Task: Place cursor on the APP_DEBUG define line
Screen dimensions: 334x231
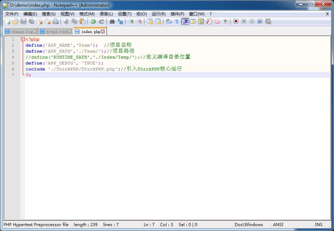Action: coord(64,63)
